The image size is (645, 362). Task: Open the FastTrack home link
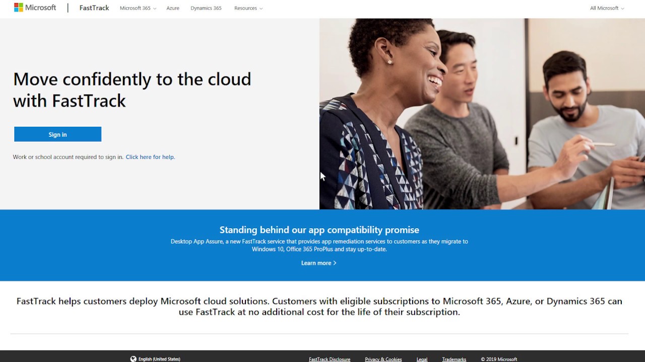click(x=94, y=8)
